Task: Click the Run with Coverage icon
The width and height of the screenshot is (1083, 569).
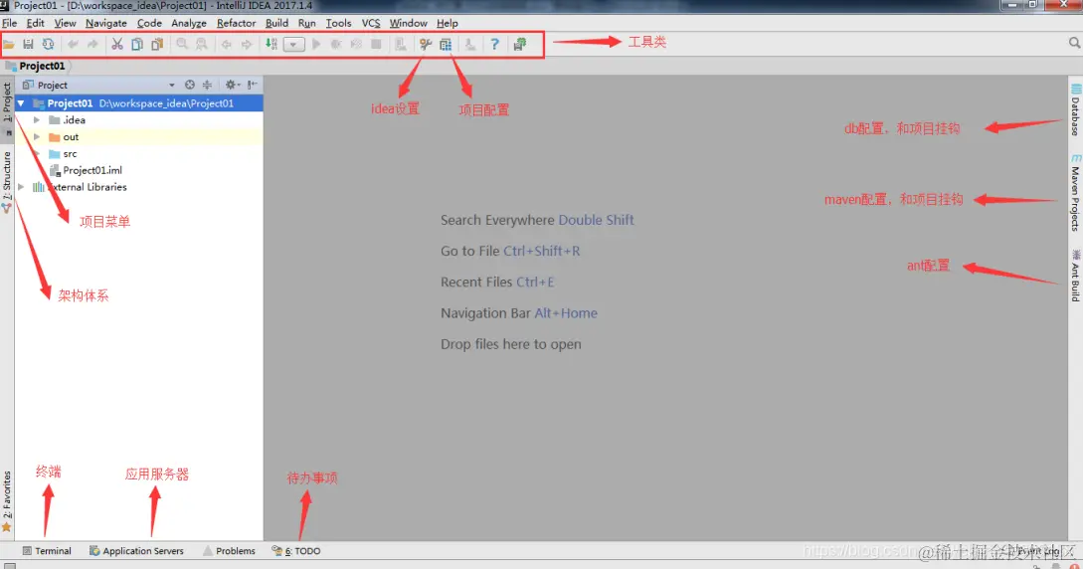Action: 356,44
